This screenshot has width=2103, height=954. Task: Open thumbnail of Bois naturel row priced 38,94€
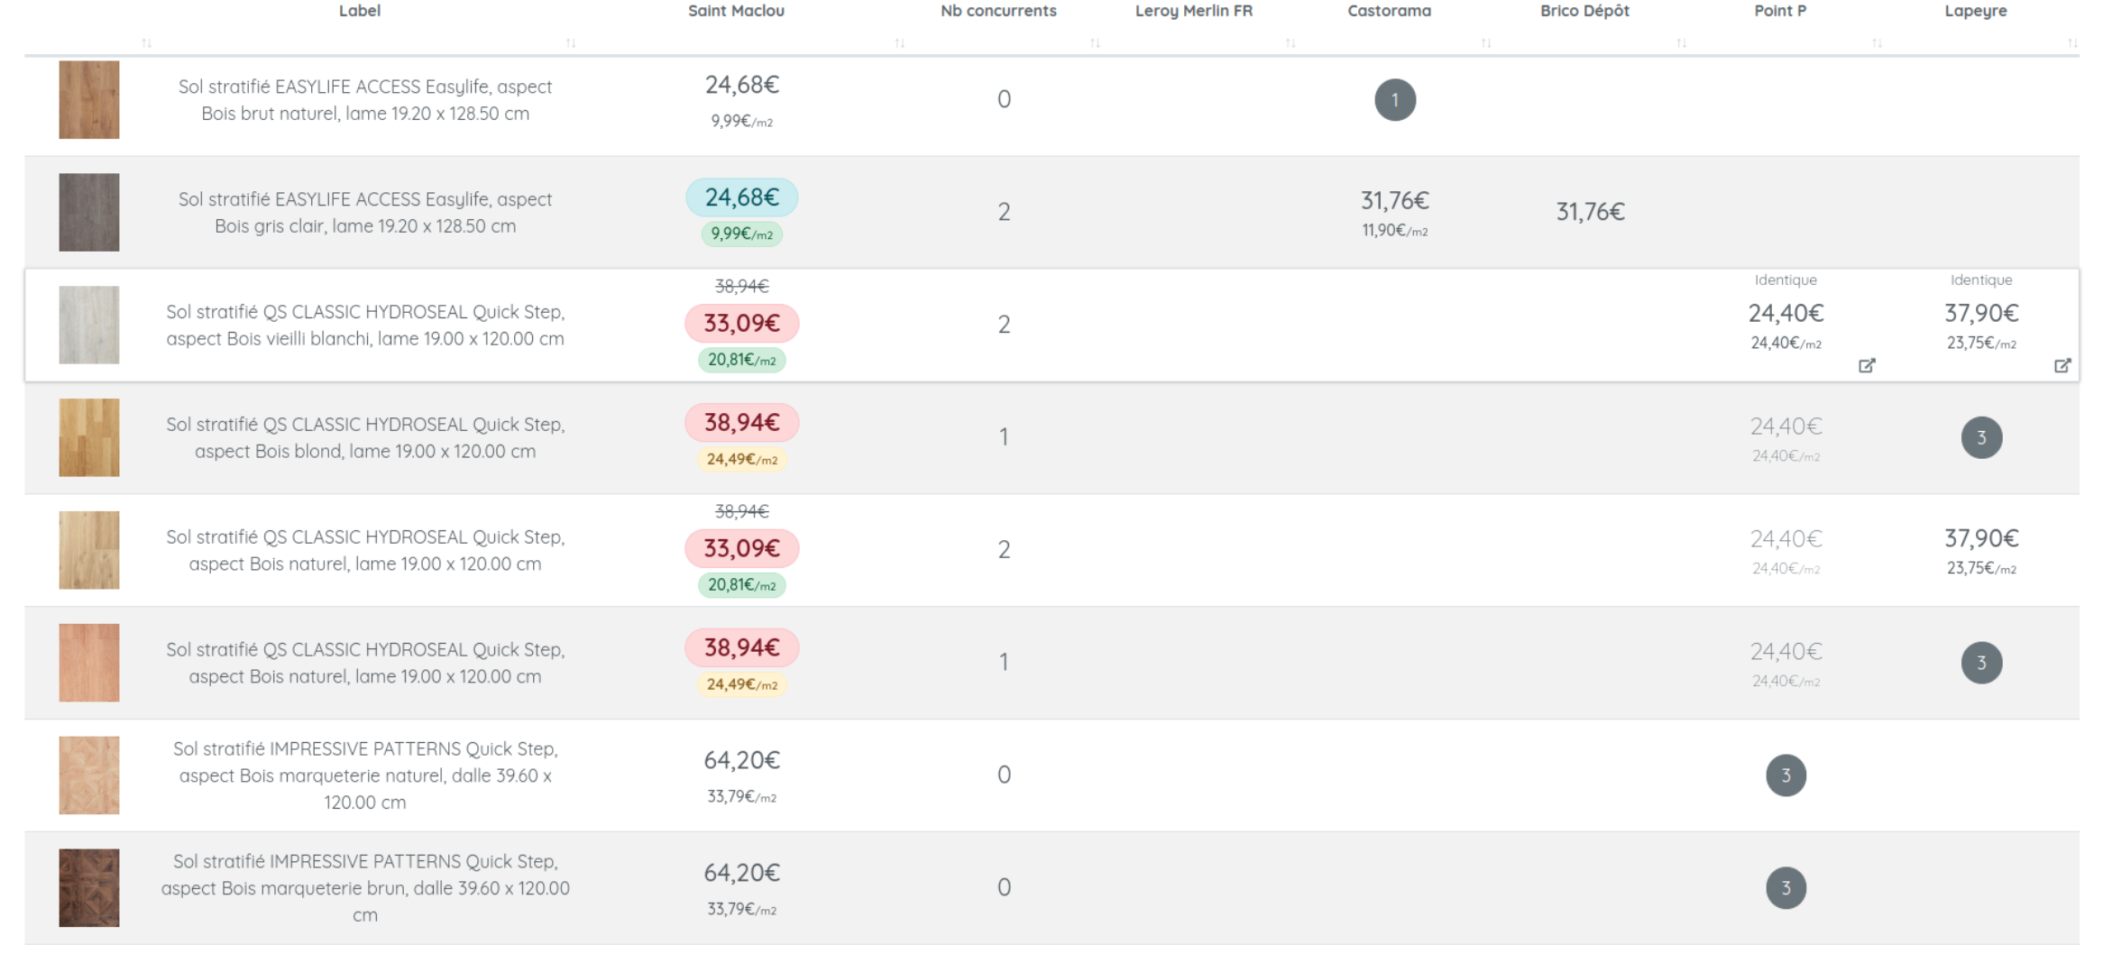coord(89,663)
